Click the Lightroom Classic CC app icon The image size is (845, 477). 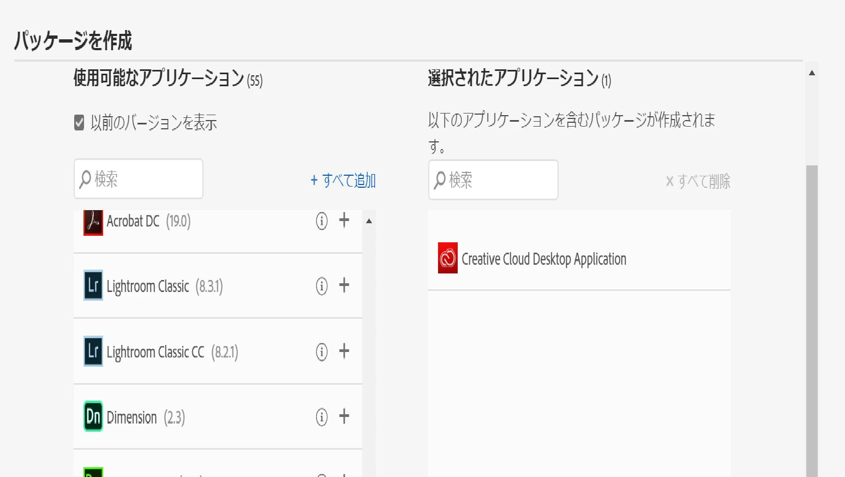93,351
